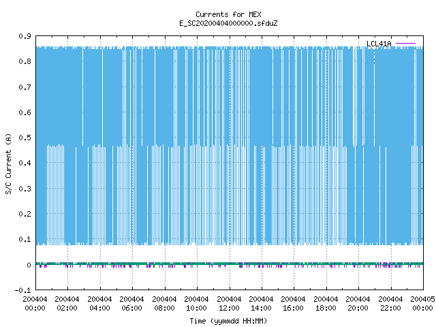Select the file name E_SC20200404000000.sfduZ

coord(228,23)
